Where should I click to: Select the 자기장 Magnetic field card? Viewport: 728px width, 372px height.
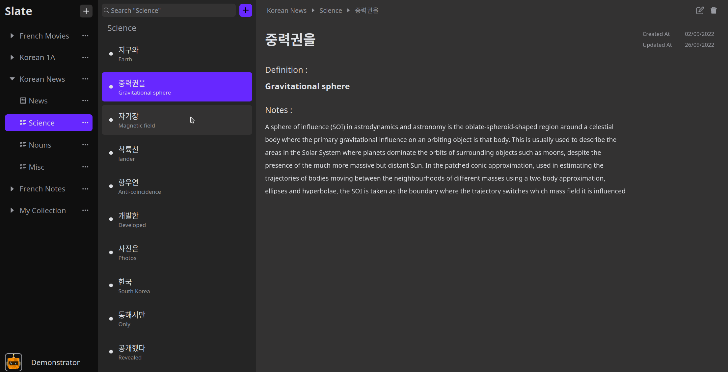click(177, 120)
